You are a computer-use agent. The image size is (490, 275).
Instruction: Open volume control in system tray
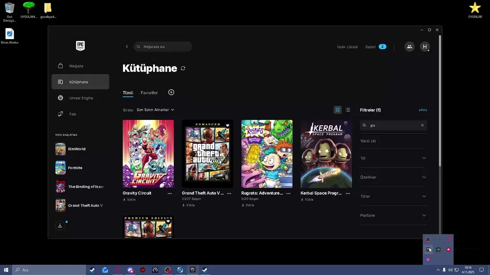[450, 270]
